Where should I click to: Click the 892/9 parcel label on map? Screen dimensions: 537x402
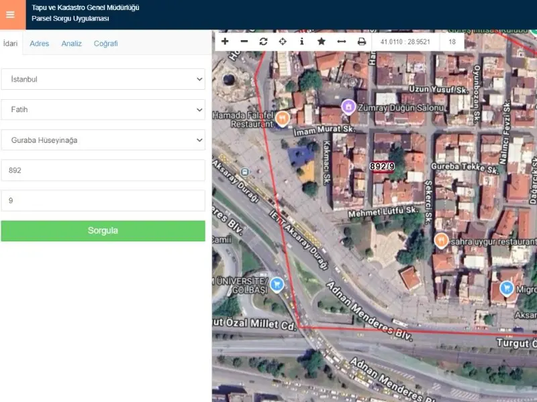382,166
